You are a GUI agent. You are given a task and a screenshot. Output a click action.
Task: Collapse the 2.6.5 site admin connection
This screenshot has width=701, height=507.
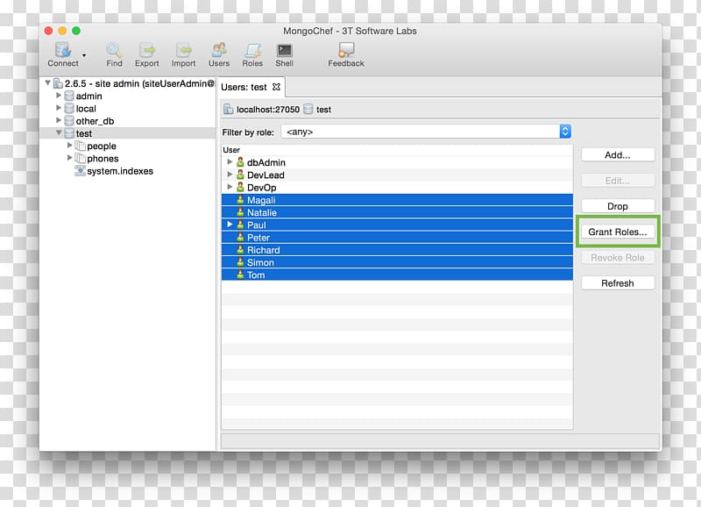48,82
